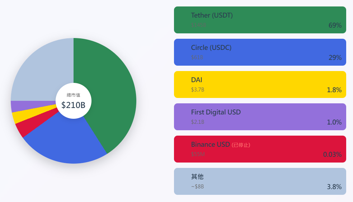Screen dimensions: 353x202
Task: Click the 0.03% percentage on the red card
Action: [x=332, y=155]
